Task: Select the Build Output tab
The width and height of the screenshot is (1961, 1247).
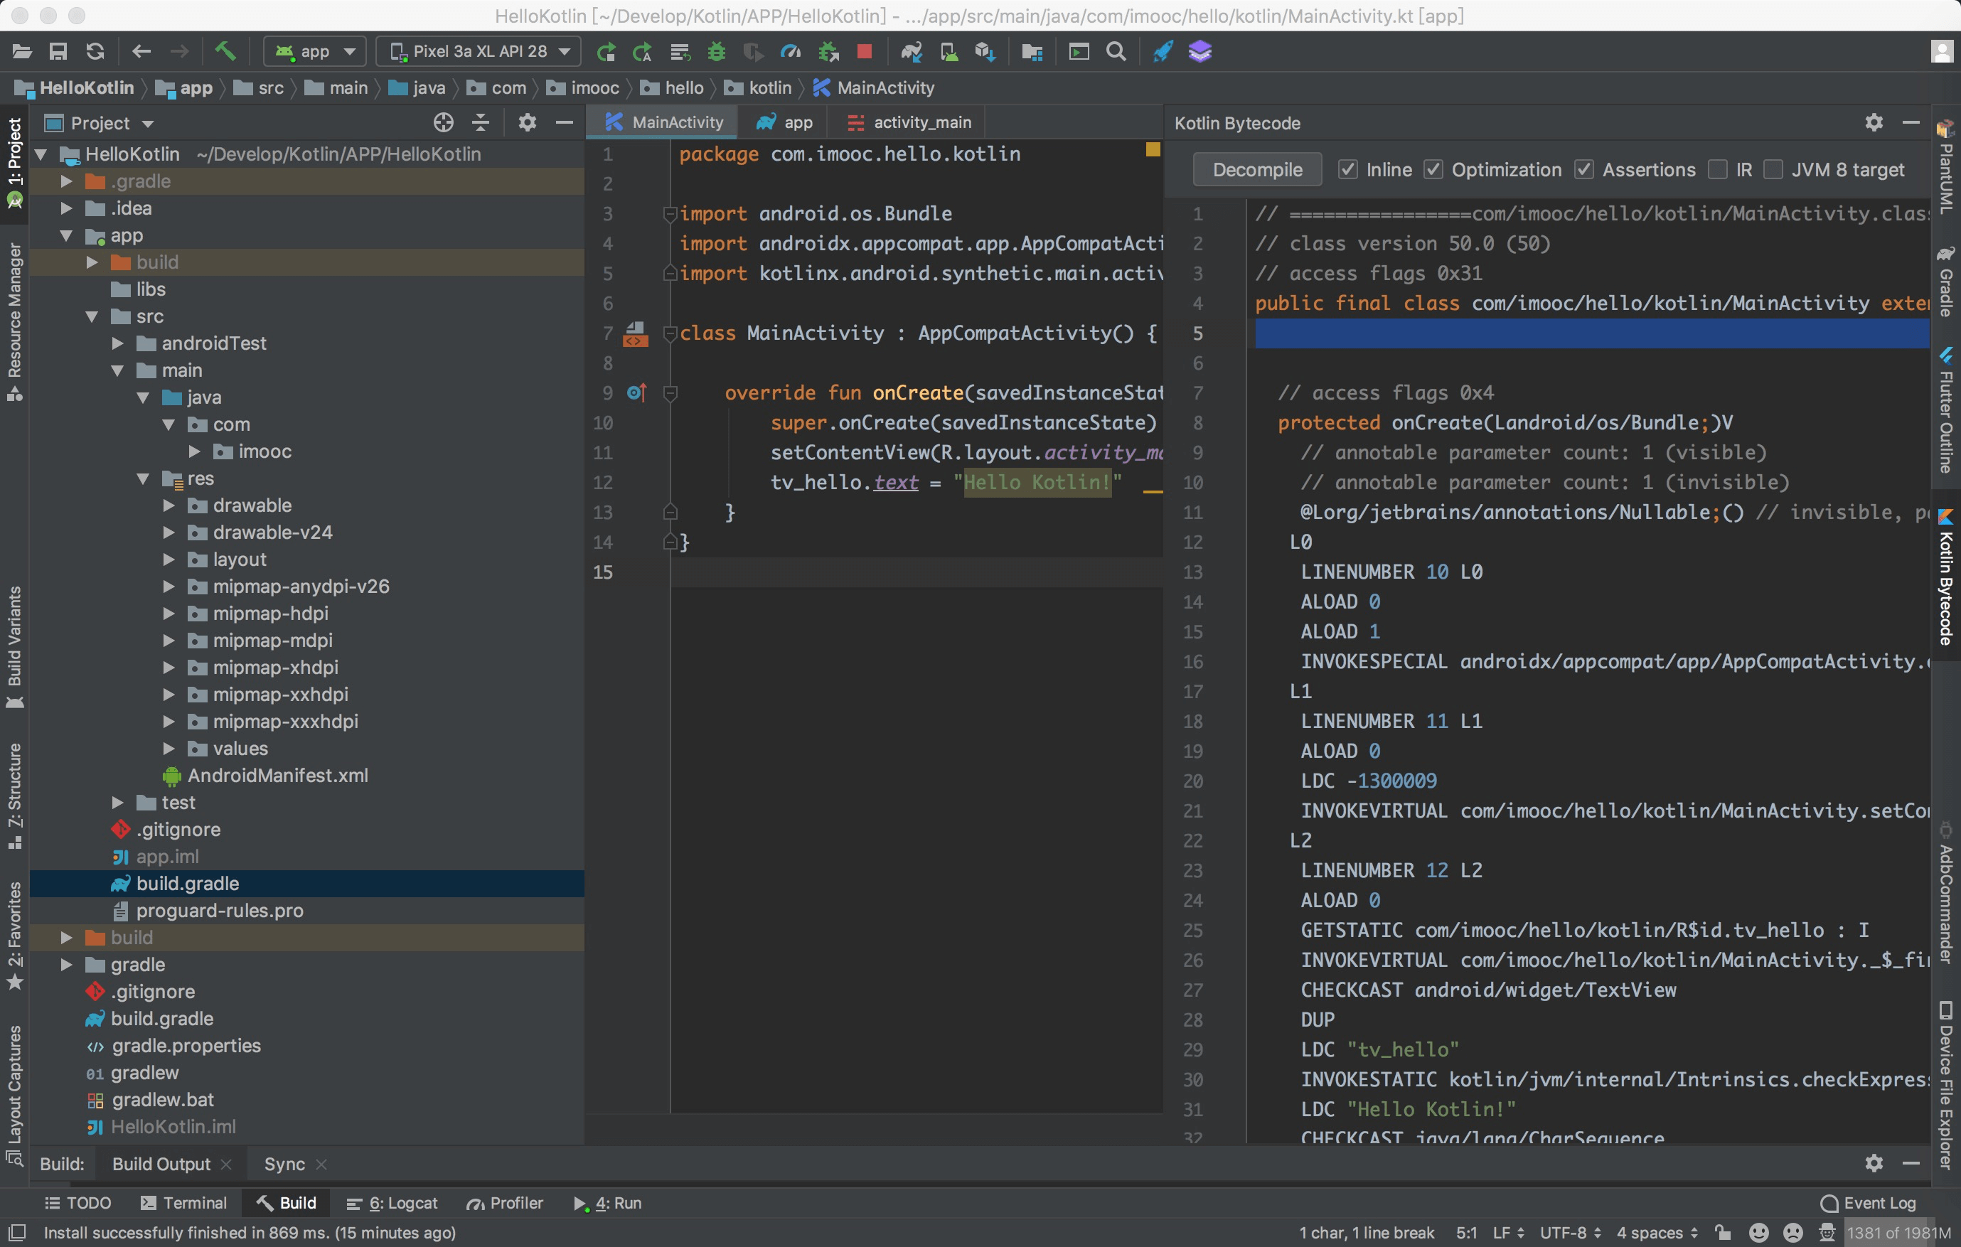Action: pyautogui.click(x=161, y=1163)
